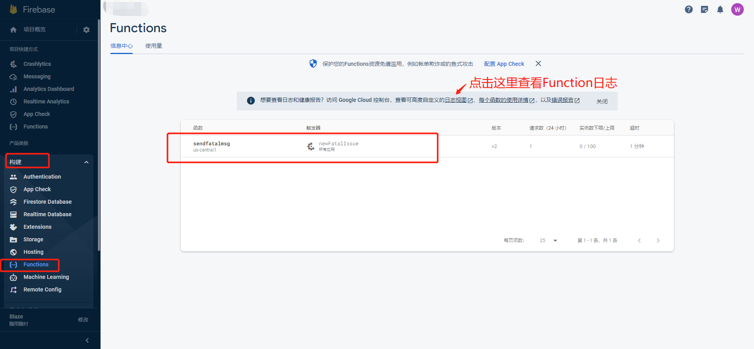Click the 版本 column header
Viewport: 754px width, 349px height.
(x=496, y=128)
